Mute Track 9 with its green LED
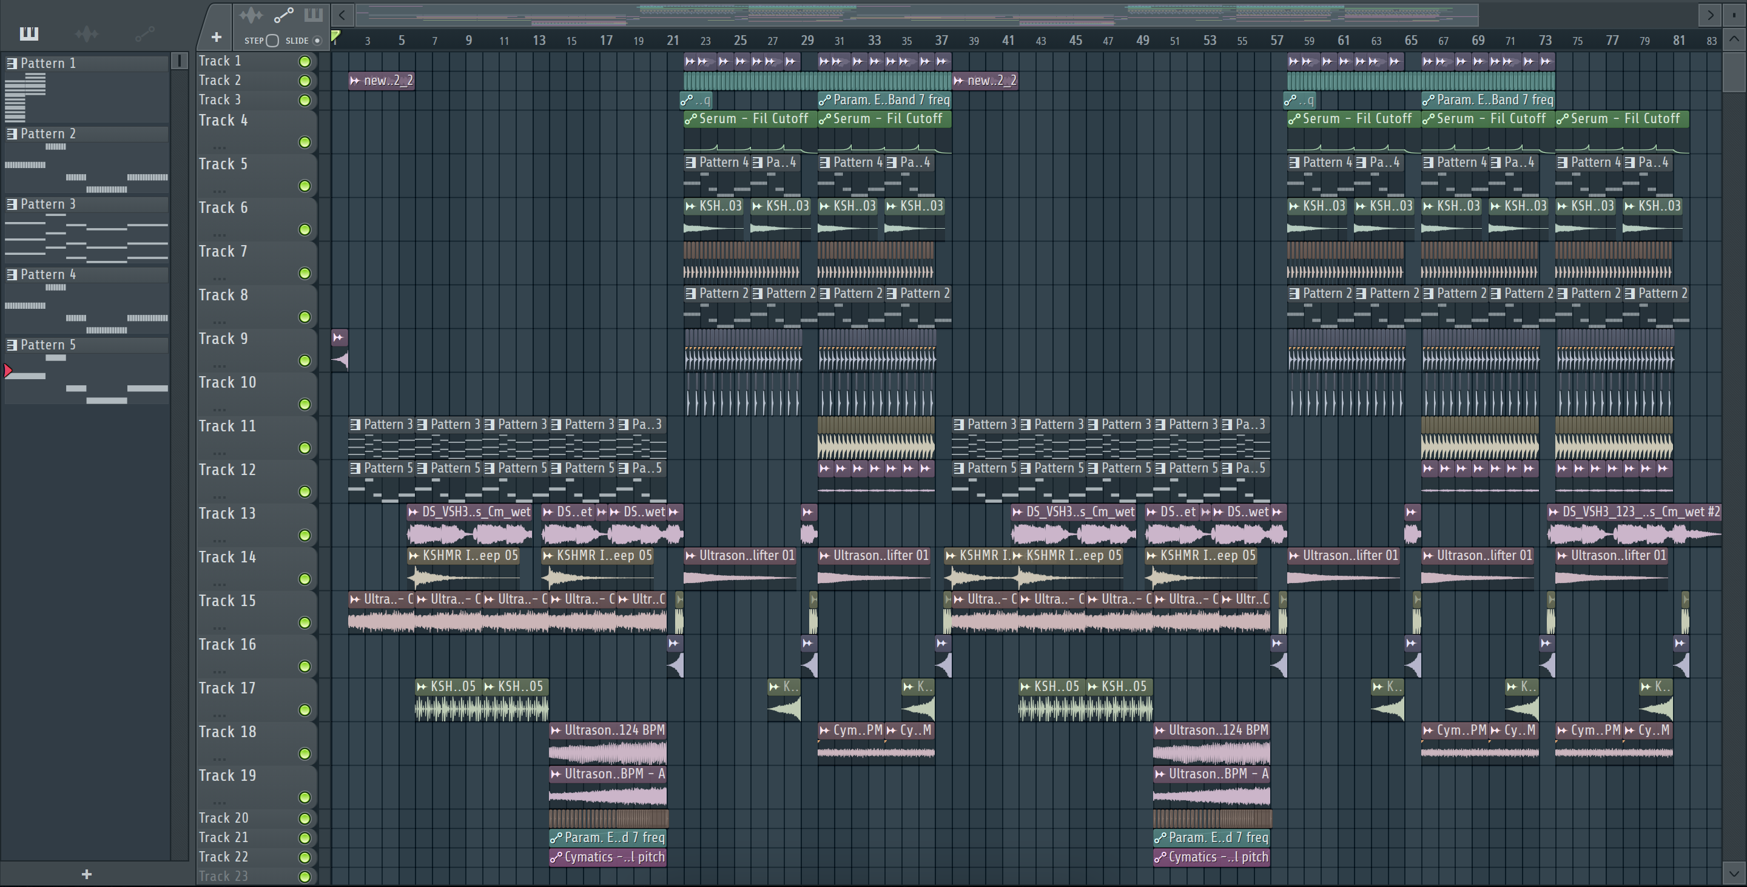This screenshot has height=887, width=1747. pos(305,361)
